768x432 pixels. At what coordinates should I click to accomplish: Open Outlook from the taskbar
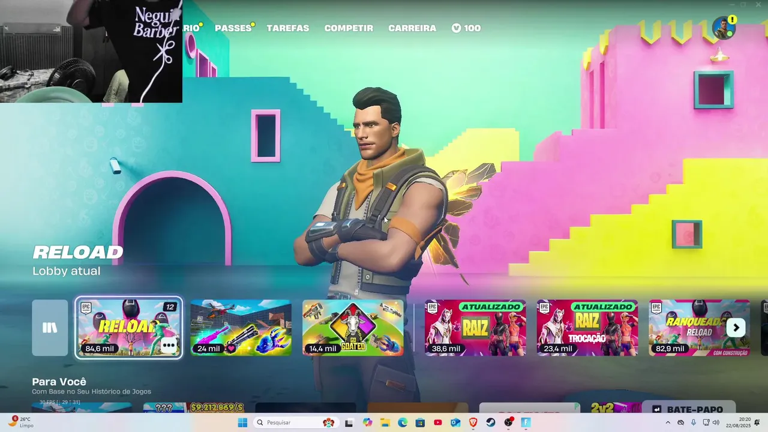point(455,422)
